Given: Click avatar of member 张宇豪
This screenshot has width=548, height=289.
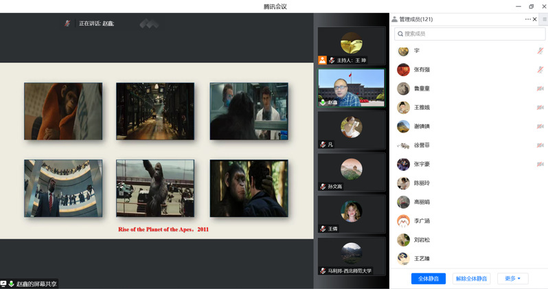Looking at the screenshot, I should point(404,164).
